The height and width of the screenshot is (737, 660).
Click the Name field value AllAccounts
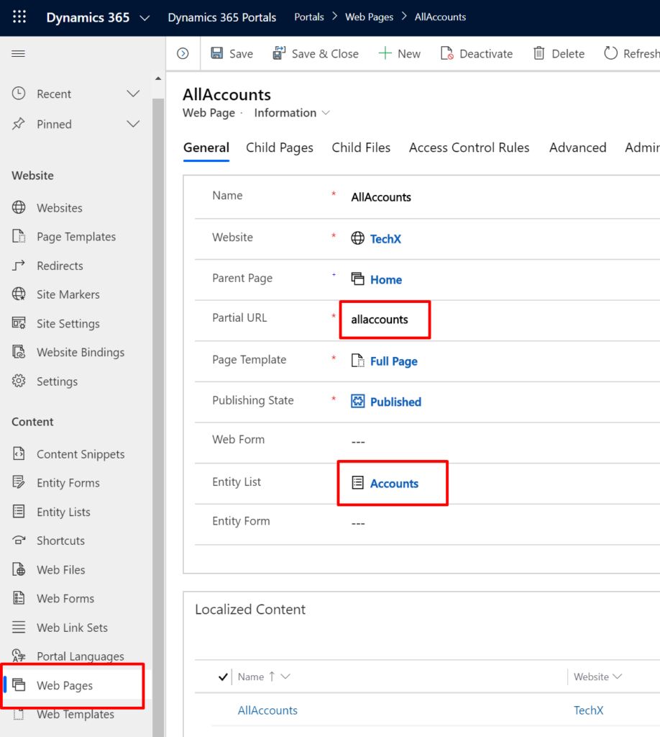click(381, 197)
